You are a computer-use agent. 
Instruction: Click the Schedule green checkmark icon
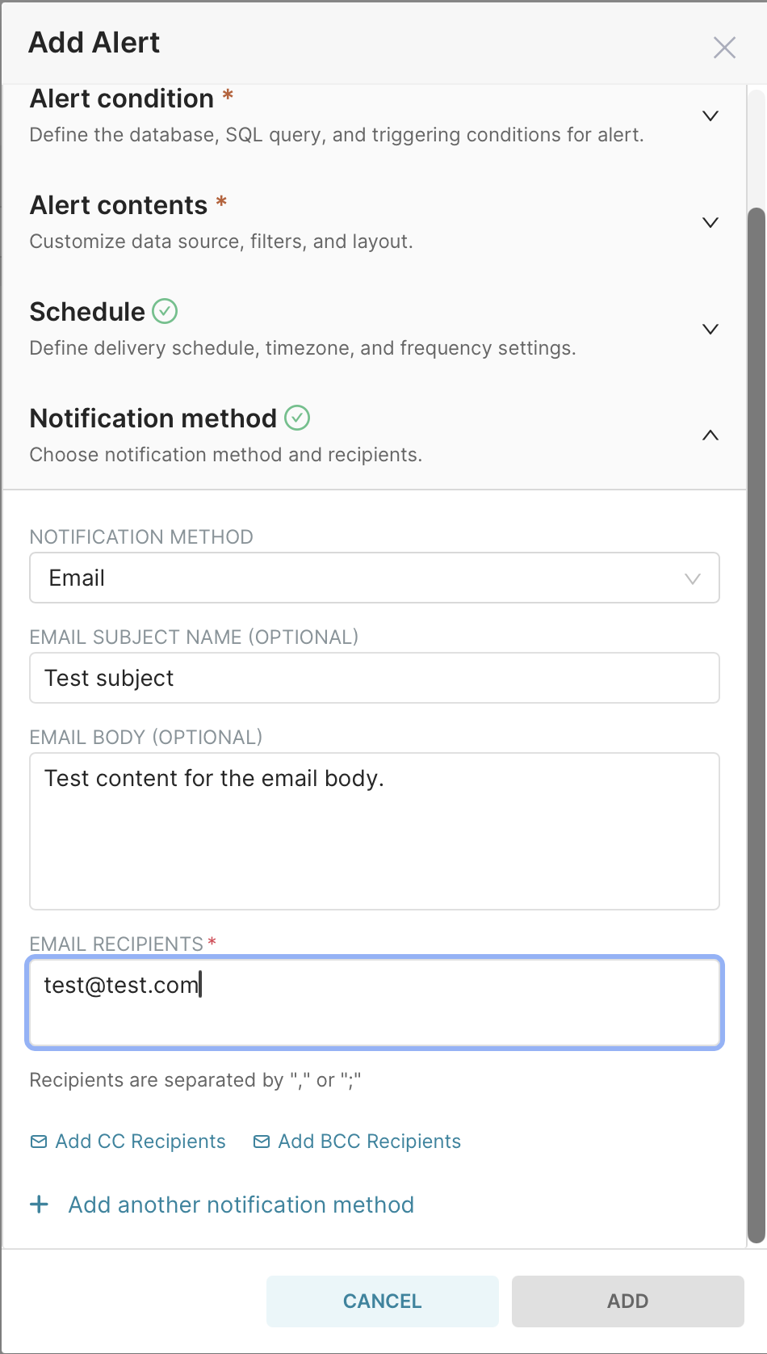pos(165,311)
